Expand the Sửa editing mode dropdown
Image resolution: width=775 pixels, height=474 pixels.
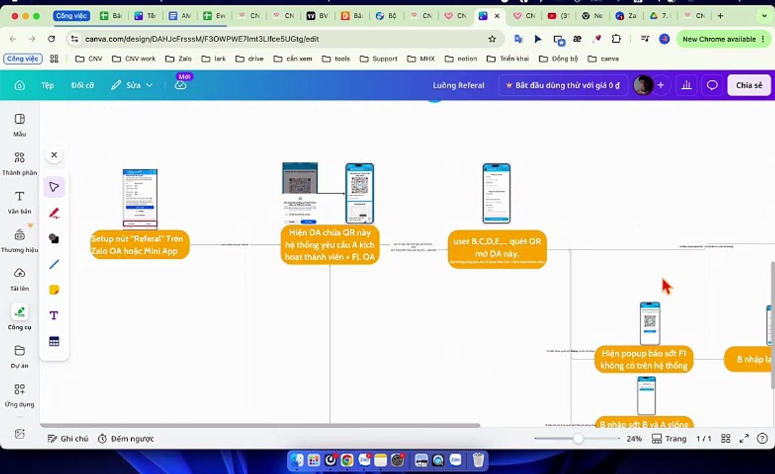click(x=132, y=86)
